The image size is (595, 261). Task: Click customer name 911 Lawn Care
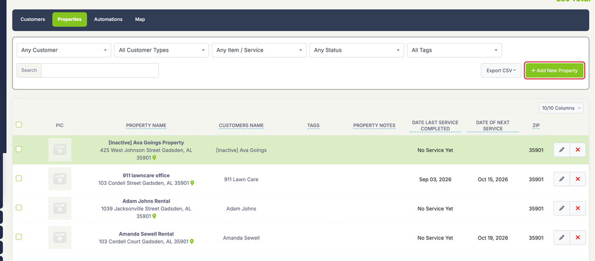click(x=242, y=180)
